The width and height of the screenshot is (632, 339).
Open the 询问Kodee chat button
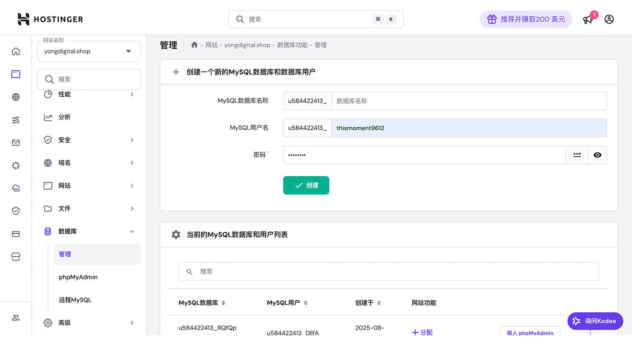(595, 321)
